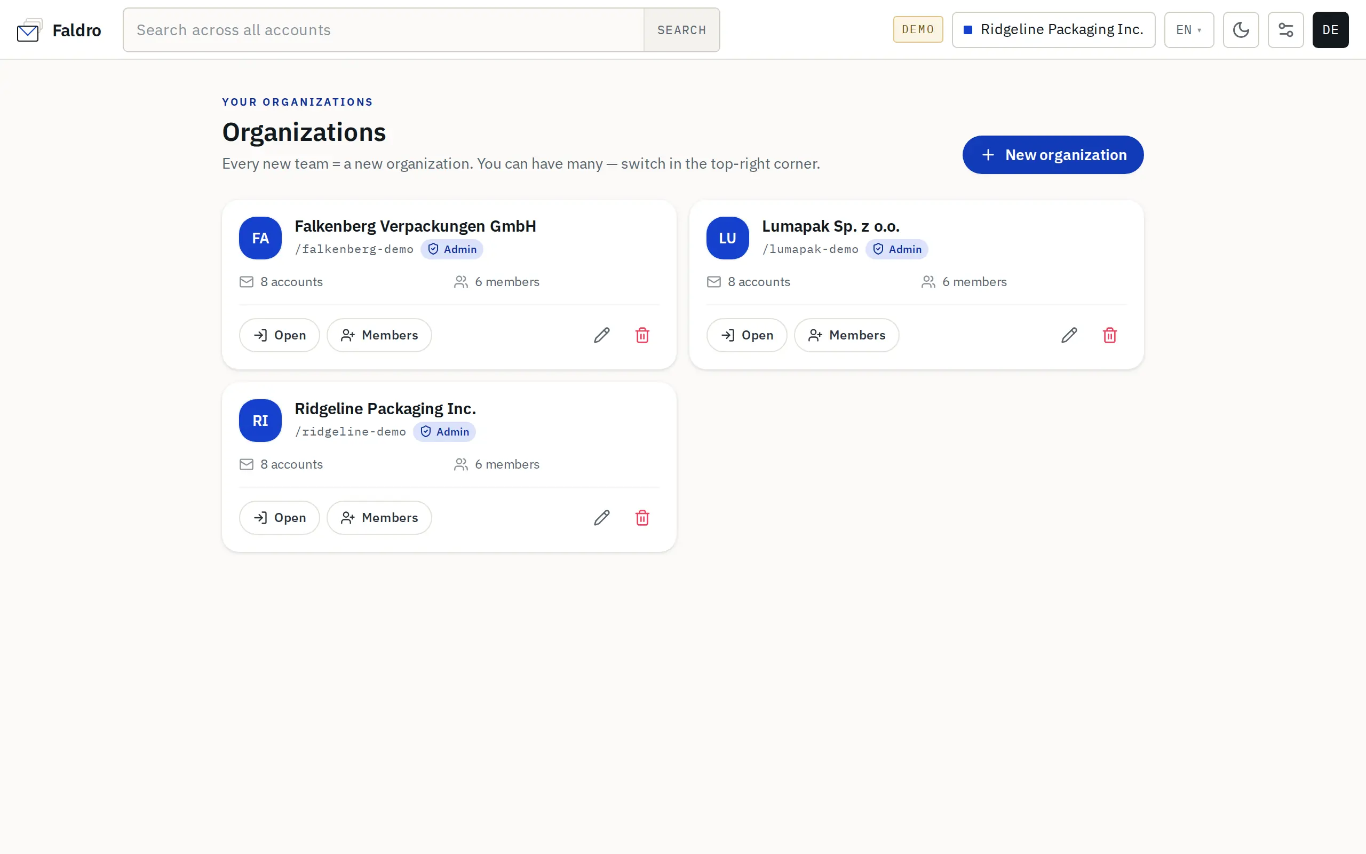Image resolution: width=1366 pixels, height=854 pixels.
Task: Open the settings sliders icon in header
Action: (x=1285, y=30)
